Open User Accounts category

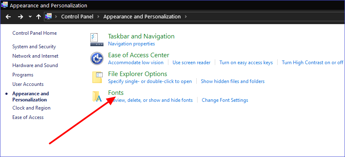tap(28, 84)
